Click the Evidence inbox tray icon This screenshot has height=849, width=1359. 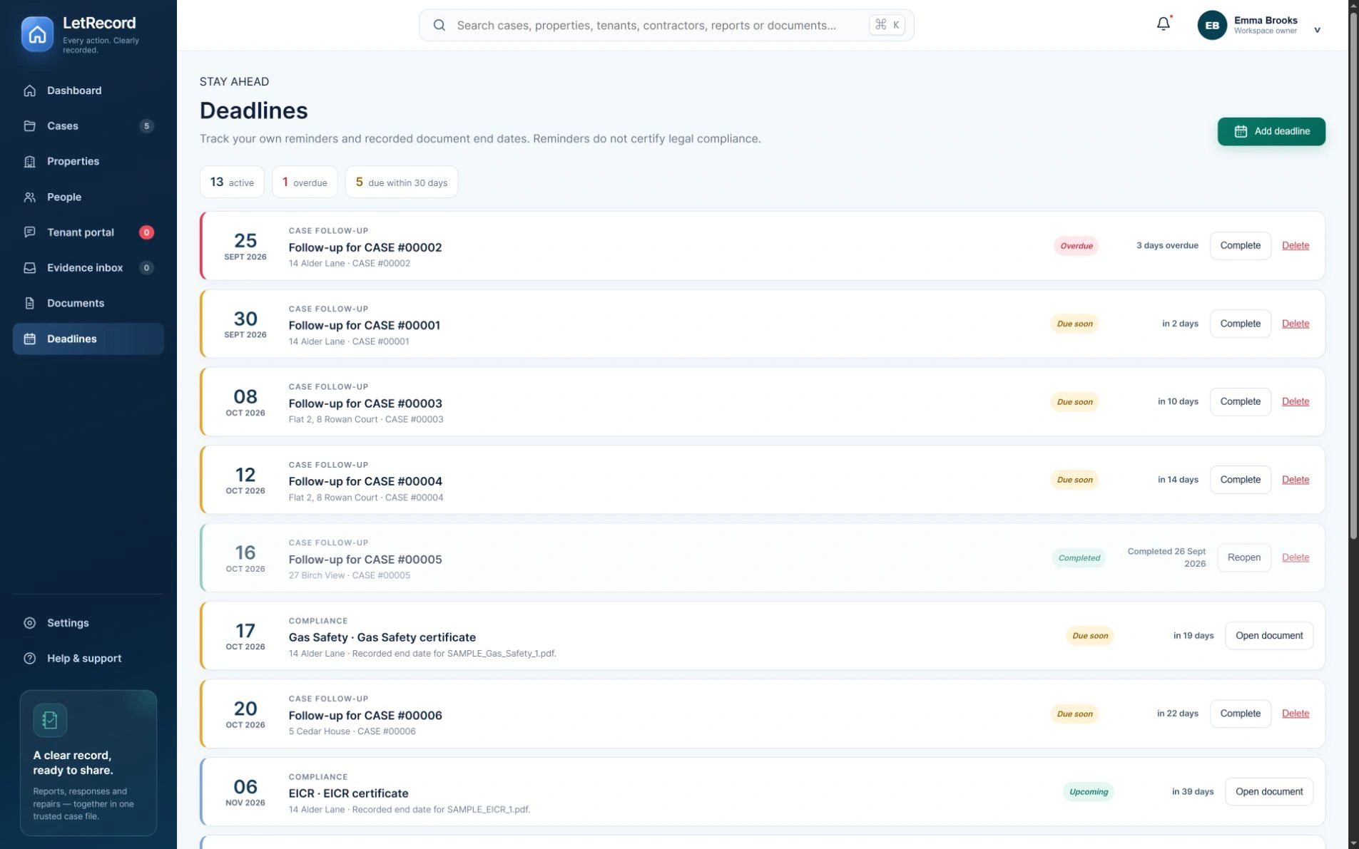click(x=30, y=268)
